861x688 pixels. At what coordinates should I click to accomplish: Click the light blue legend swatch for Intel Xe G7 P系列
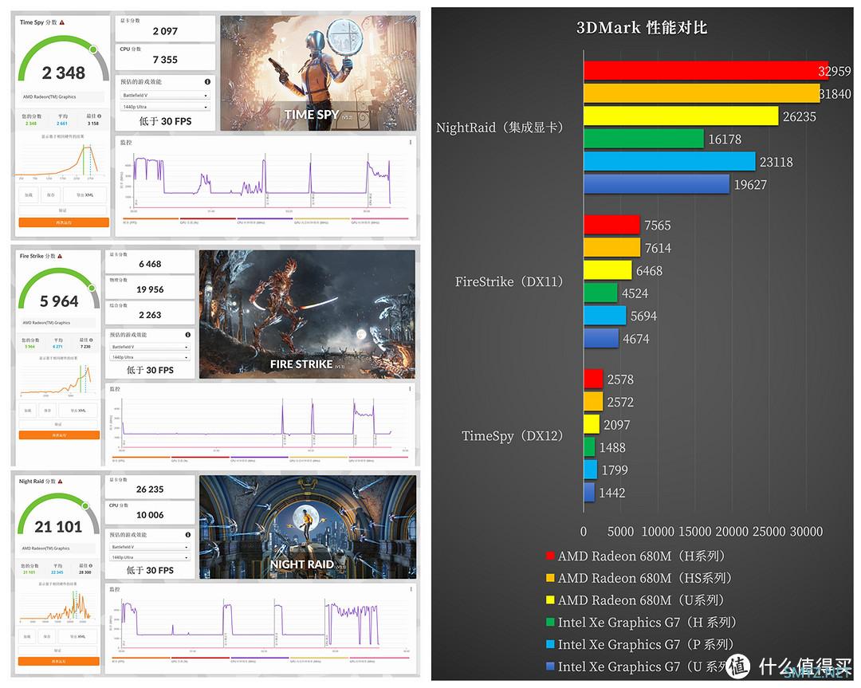[x=549, y=644]
